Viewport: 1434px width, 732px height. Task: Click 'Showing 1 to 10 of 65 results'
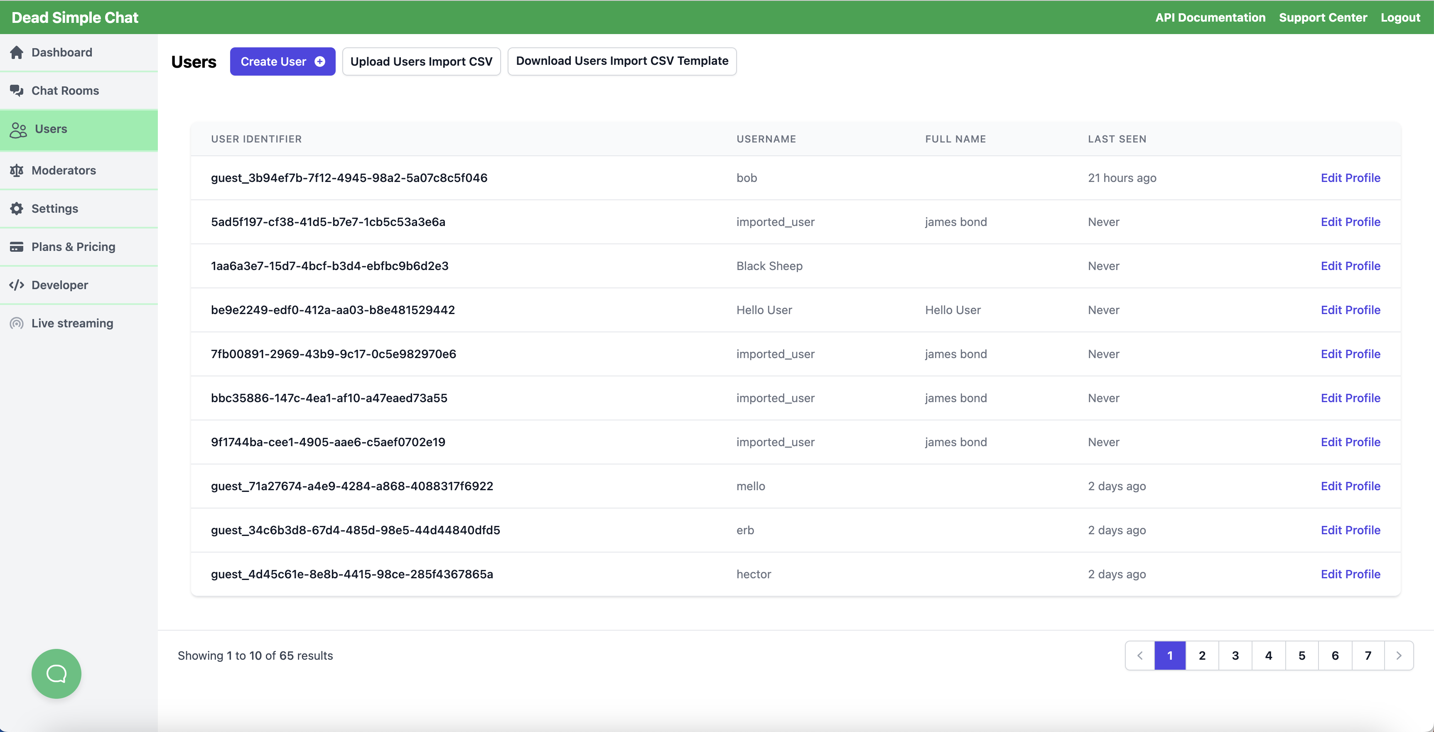pos(255,656)
